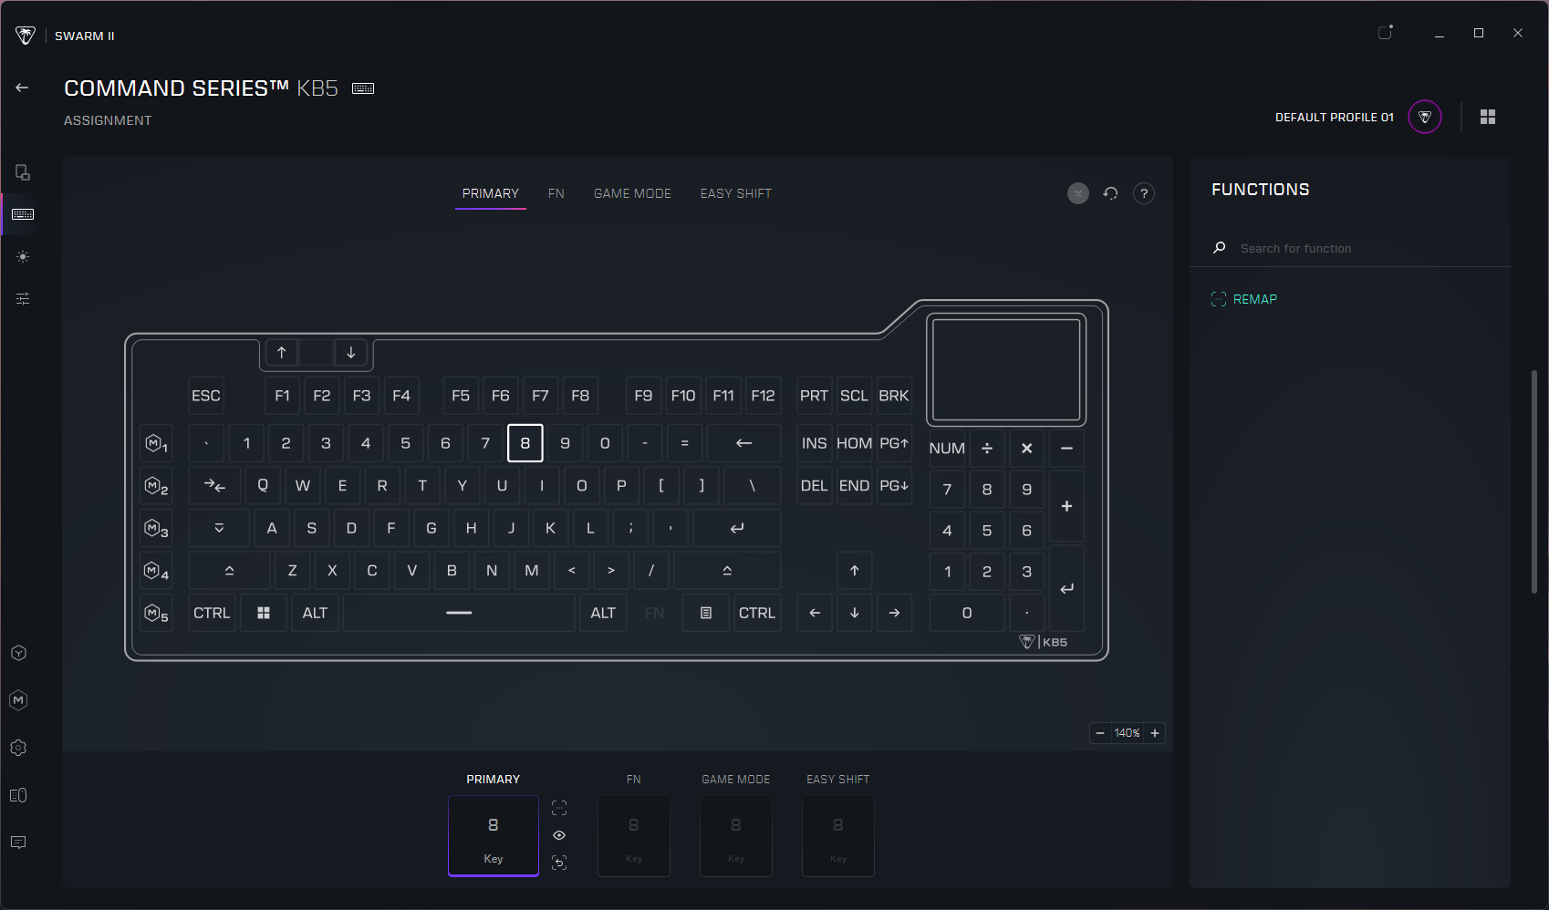Select the volume up arrow media key
1549x910 pixels.
282,353
